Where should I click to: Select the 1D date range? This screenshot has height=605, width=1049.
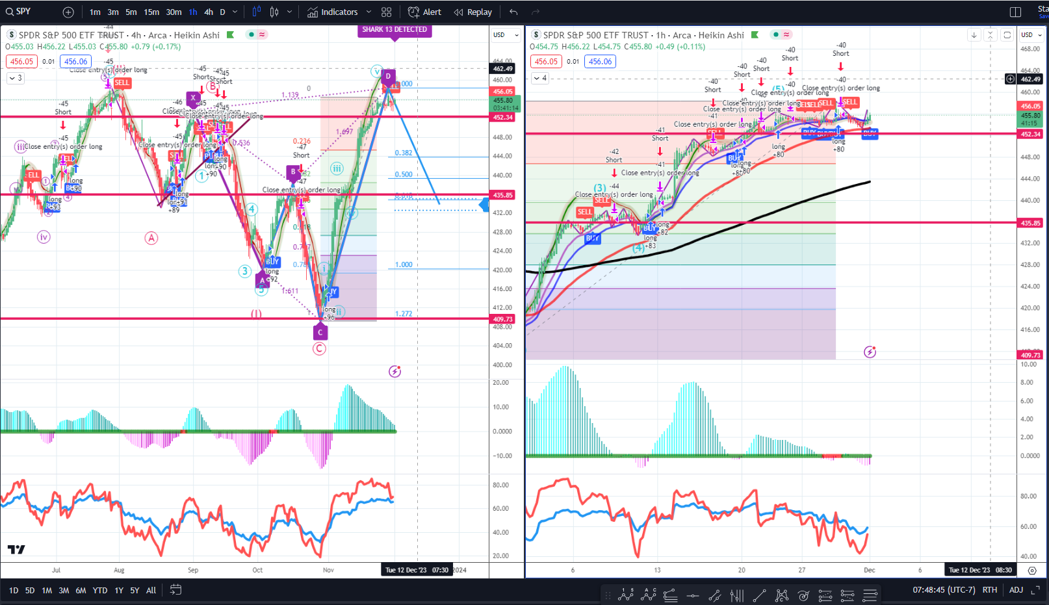[x=14, y=591]
